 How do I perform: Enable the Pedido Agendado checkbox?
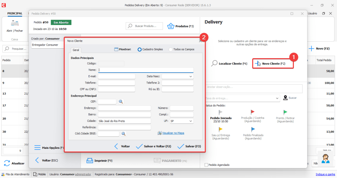[206, 165]
